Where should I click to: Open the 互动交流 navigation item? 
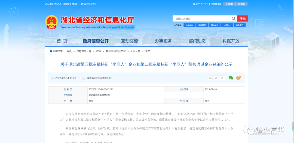130,41
